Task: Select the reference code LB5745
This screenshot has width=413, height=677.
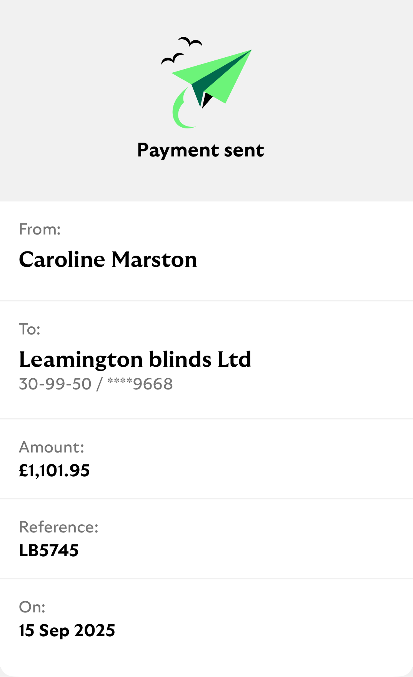Action: pos(49,551)
